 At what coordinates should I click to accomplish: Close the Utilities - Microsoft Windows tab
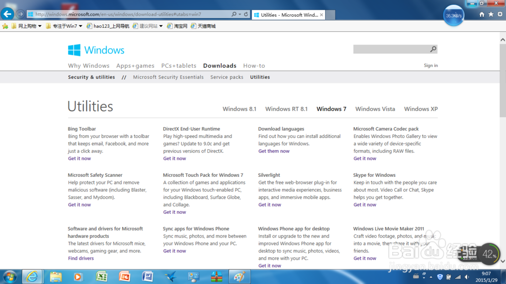[x=321, y=15]
